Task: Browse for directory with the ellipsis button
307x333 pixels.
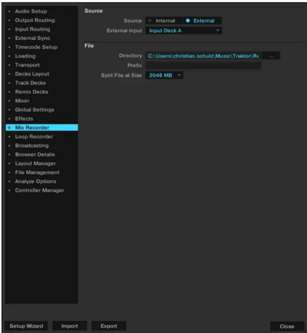Action: point(271,56)
